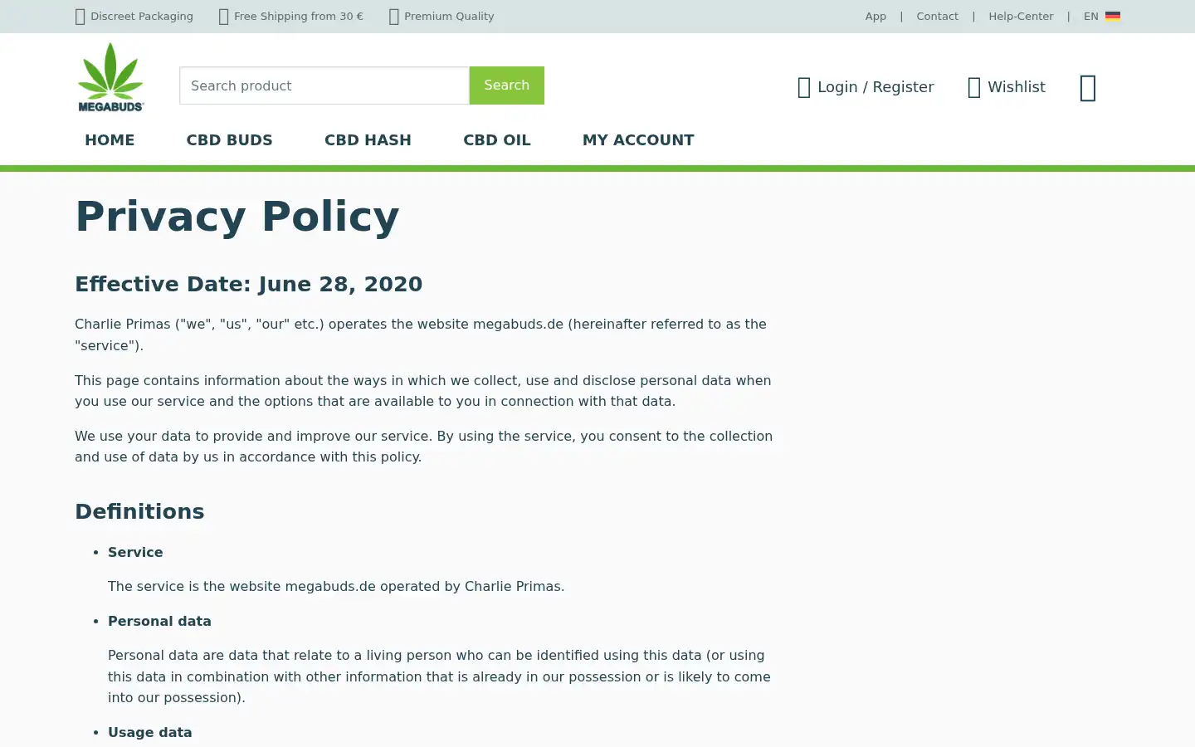Click the Discreet Packaging icon
Screen dimensions: 1195x747
click(80, 17)
